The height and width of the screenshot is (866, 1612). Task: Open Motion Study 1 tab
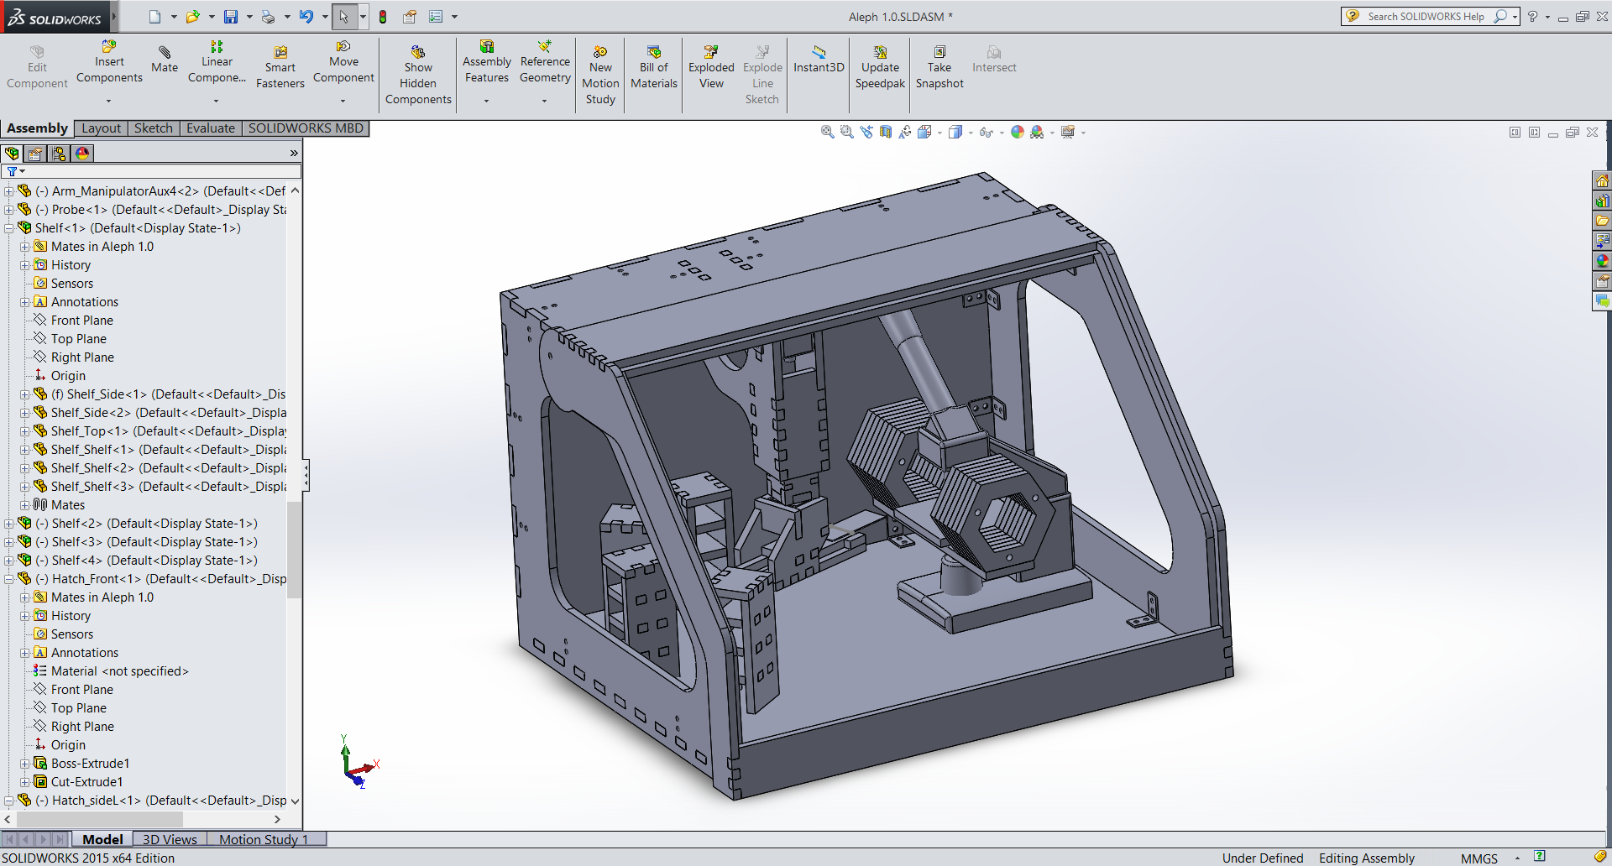tap(264, 839)
